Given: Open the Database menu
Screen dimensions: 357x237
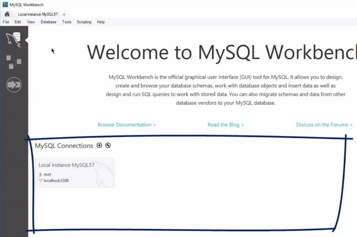Looking at the screenshot, I should [x=48, y=22].
